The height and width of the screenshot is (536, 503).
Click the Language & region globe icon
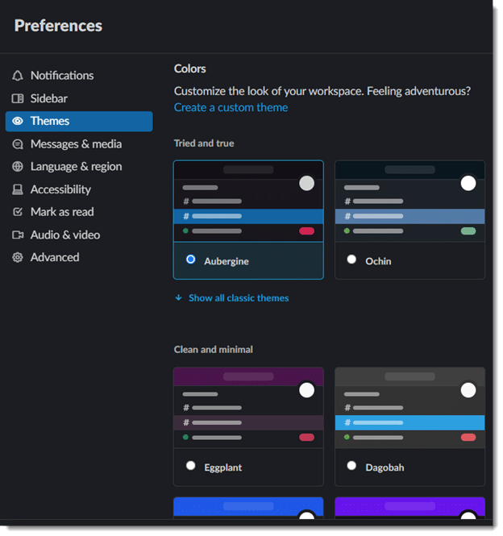coord(18,167)
